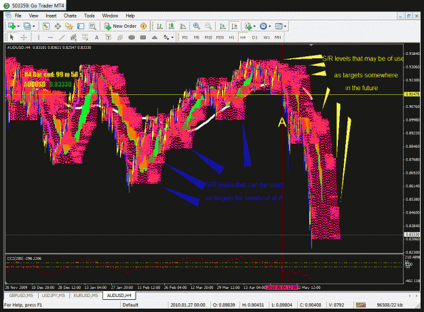Select the Vertical Line tool
Viewport: 424px width, 312px height.
[x=39, y=37]
